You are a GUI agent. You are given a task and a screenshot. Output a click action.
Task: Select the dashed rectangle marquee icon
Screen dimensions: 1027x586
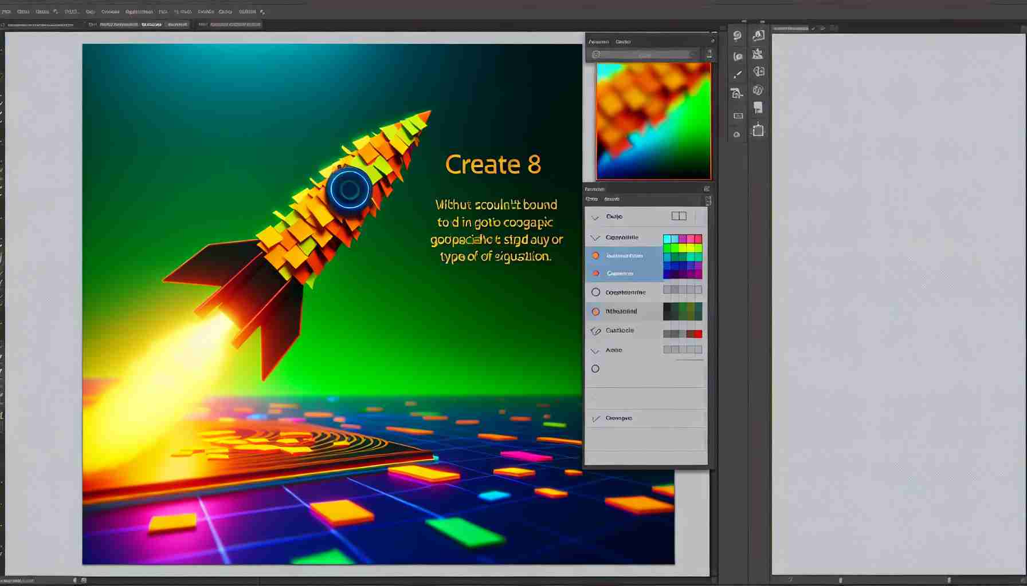[x=738, y=116]
